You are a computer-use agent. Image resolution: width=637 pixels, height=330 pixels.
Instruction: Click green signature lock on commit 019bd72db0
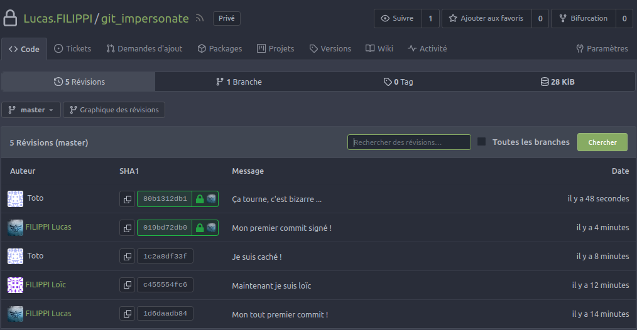click(x=200, y=228)
